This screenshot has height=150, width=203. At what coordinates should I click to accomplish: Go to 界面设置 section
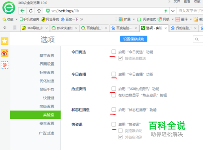click(x=47, y=64)
